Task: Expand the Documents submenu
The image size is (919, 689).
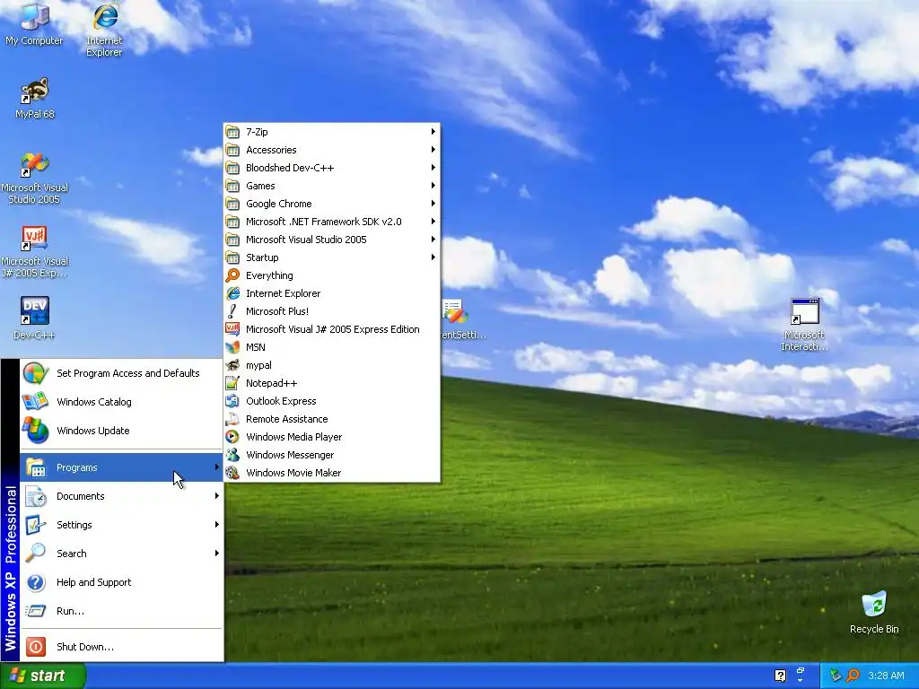Action: 121,496
